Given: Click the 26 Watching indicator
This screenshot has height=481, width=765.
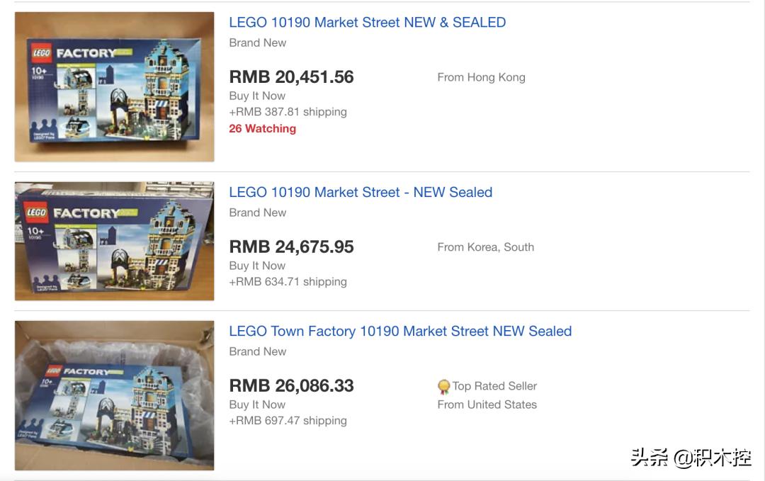Looking at the screenshot, I should click(262, 128).
